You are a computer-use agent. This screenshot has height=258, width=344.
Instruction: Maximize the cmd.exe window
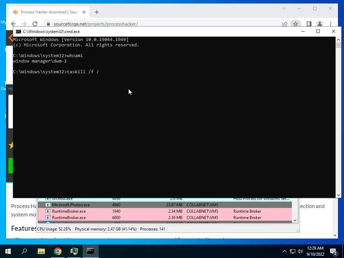coord(318,31)
